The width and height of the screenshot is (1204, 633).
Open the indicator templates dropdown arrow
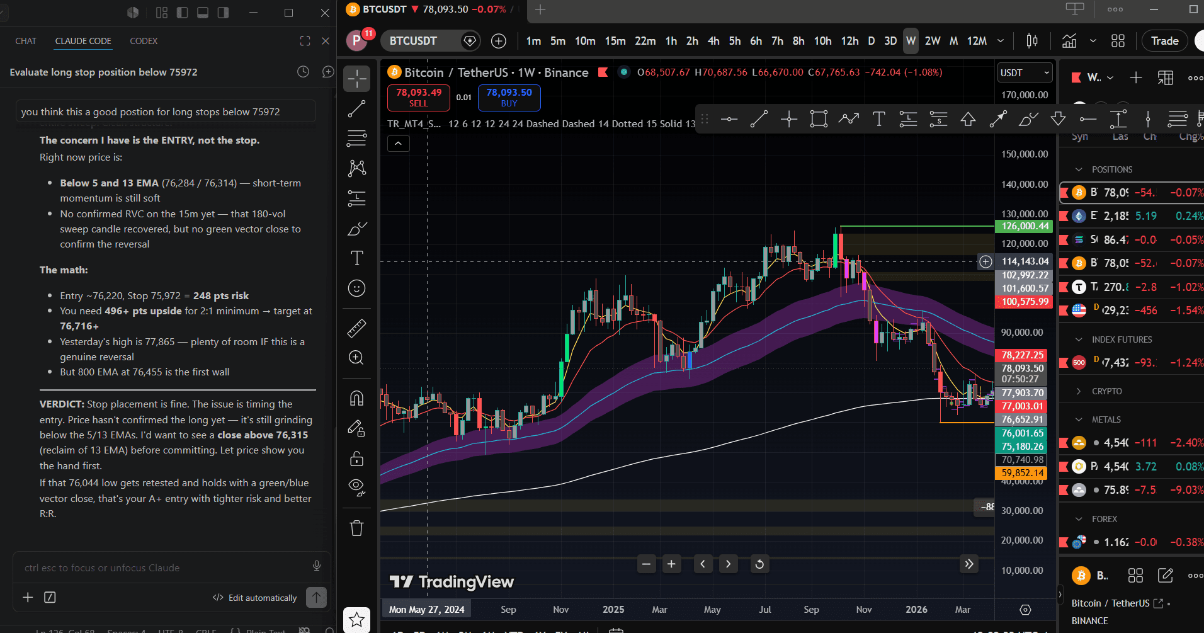[1093, 41]
